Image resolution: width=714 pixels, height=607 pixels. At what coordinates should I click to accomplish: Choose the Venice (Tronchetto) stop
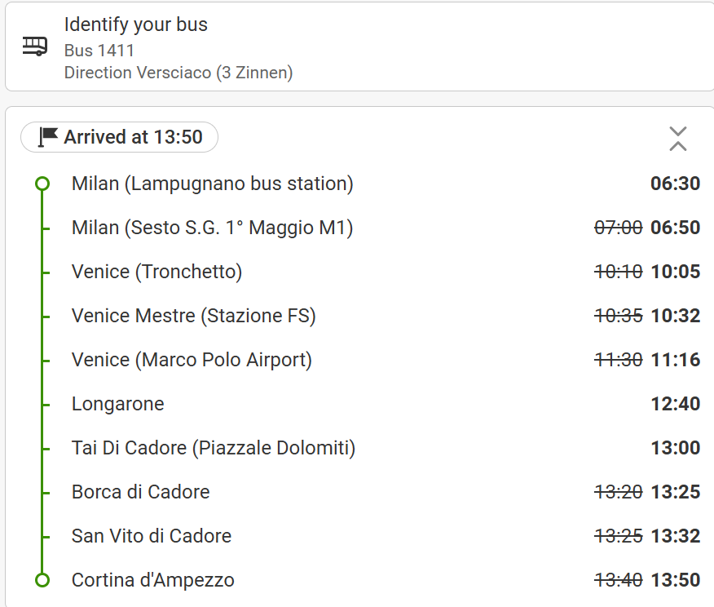tap(156, 272)
